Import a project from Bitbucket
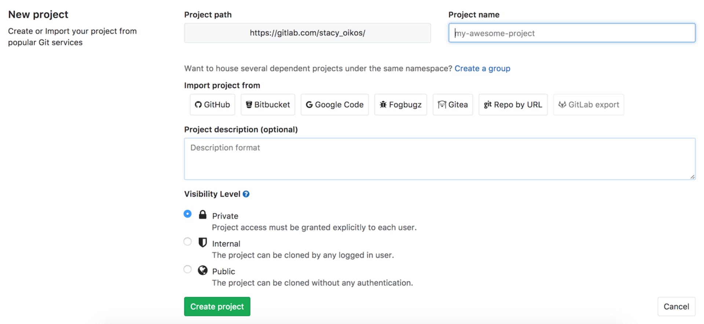Screen dimensions: 704x324 pyautogui.click(x=268, y=104)
